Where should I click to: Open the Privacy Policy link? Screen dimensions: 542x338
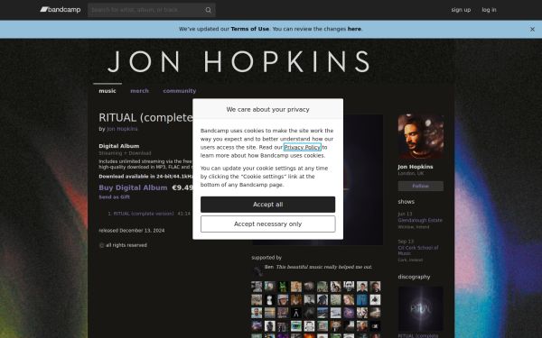pyautogui.click(x=302, y=147)
